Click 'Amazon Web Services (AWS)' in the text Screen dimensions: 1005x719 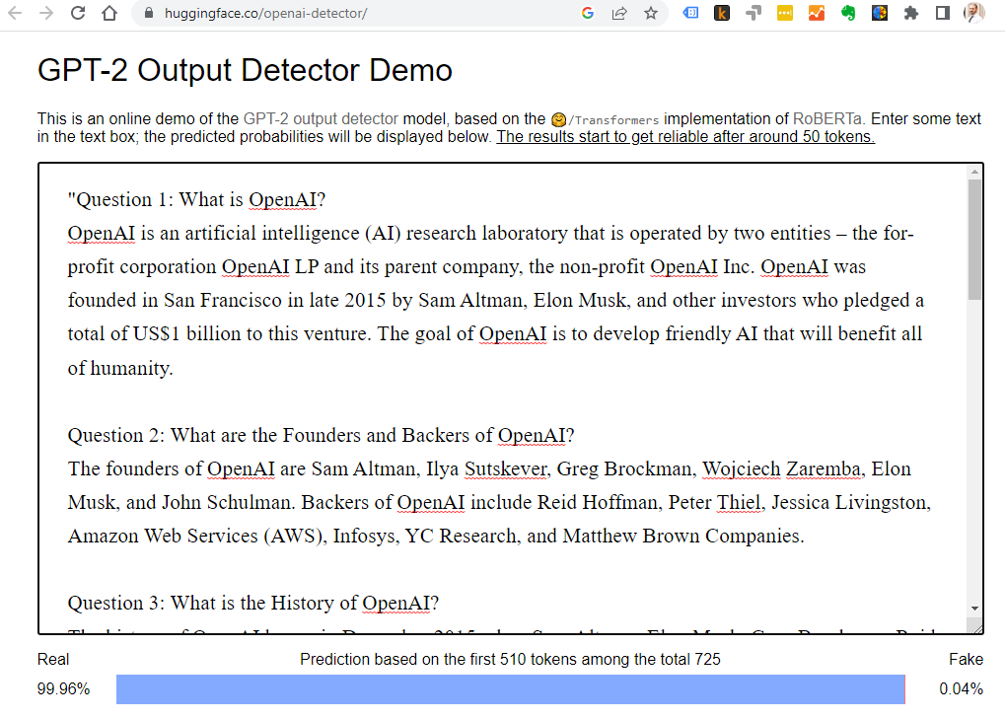point(195,536)
